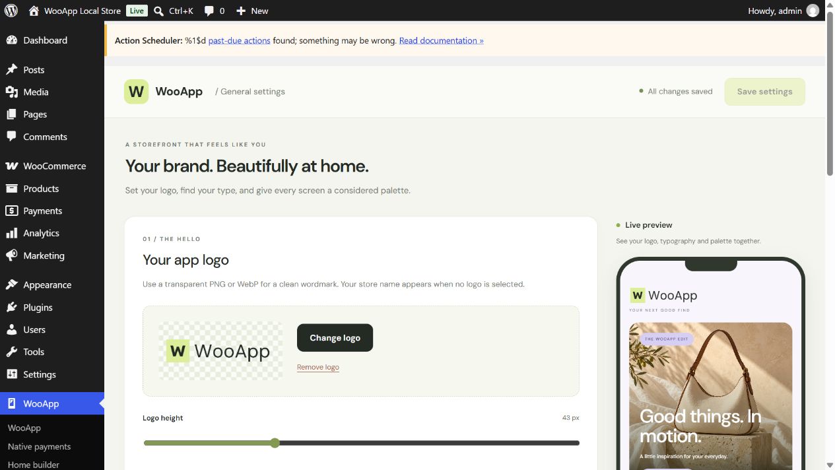Select the Native payments submenu item
Image resolution: width=835 pixels, height=470 pixels.
[39, 446]
